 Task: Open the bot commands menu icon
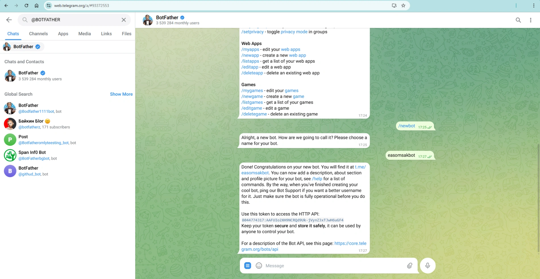[248, 266]
